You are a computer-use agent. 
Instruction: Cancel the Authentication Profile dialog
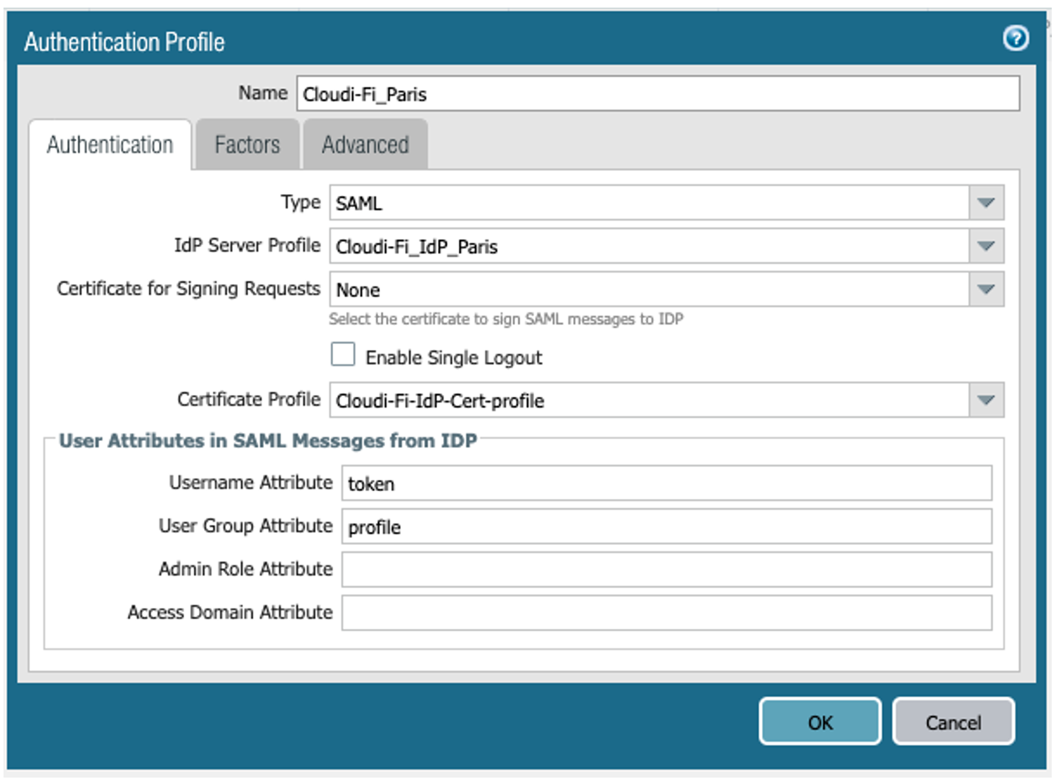pos(953,722)
